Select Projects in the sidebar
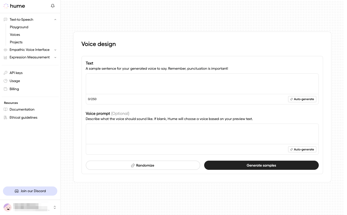This screenshot has height=215, width=347. tap(16, 42)
